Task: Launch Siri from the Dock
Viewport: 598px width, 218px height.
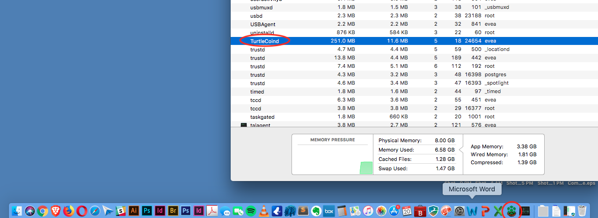Action: 30,211
